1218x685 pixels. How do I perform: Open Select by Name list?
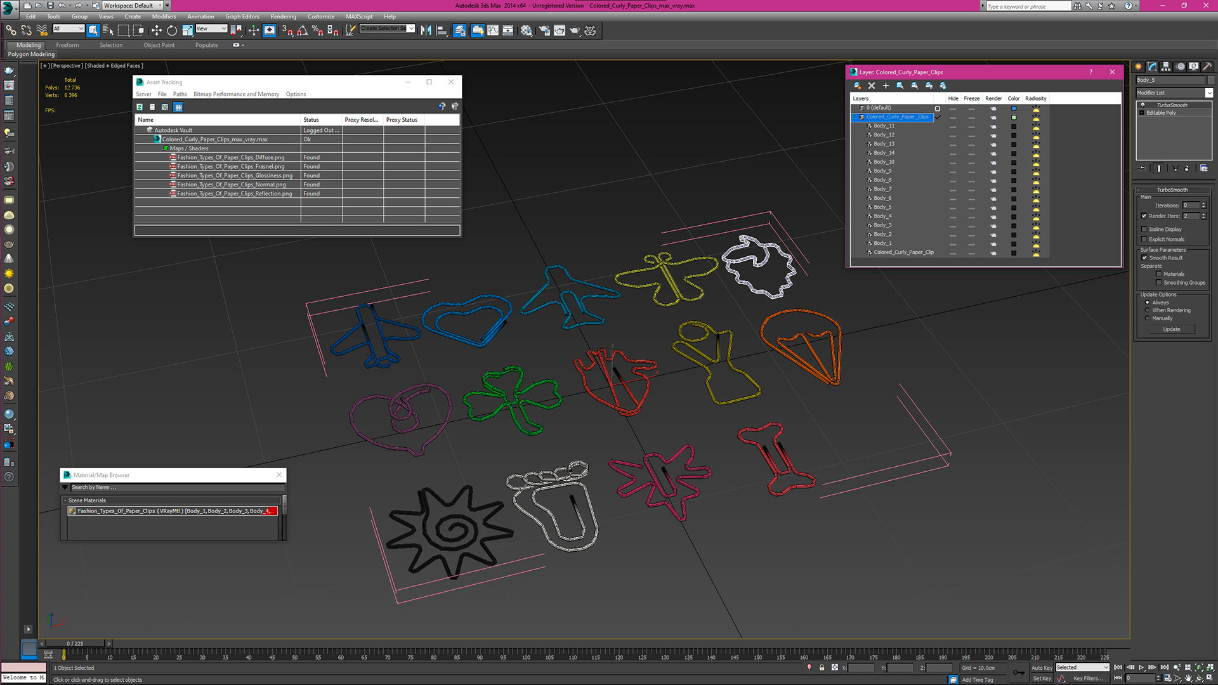point(108,30)
